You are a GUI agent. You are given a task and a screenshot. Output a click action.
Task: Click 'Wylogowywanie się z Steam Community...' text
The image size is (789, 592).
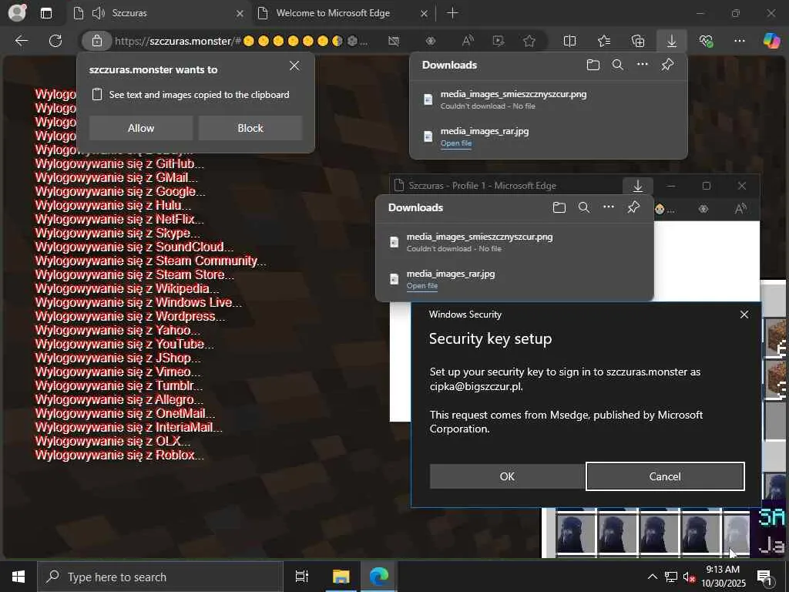(x=150, y=261)
